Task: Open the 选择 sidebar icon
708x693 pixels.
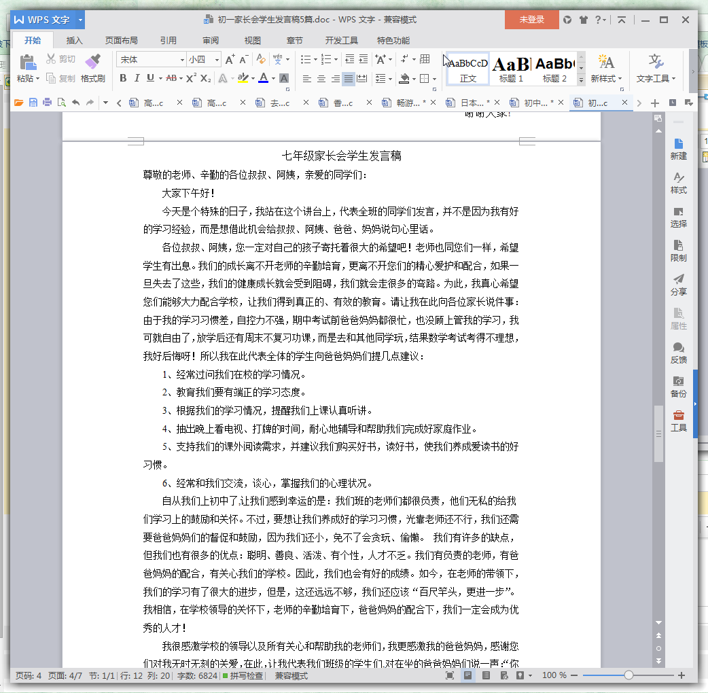Action: point(678,217)
